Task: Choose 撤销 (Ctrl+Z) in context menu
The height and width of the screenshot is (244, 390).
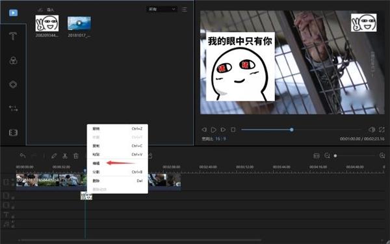Action: (118, 129)
